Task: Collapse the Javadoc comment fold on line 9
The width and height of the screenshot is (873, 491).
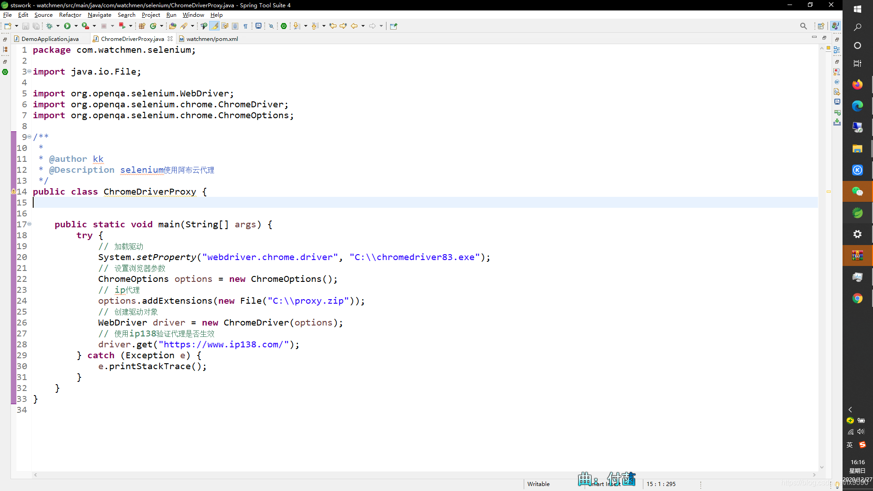Action: coord(30,137)
